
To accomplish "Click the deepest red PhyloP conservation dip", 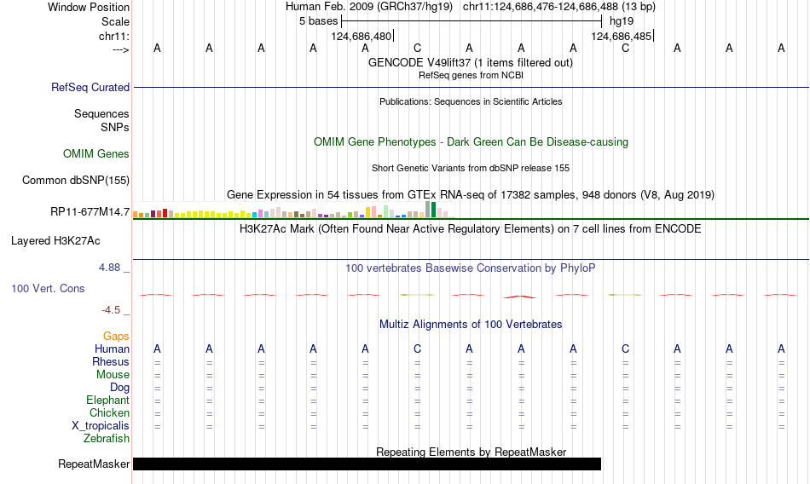I will pyautogui.click(x=521, y=297).
